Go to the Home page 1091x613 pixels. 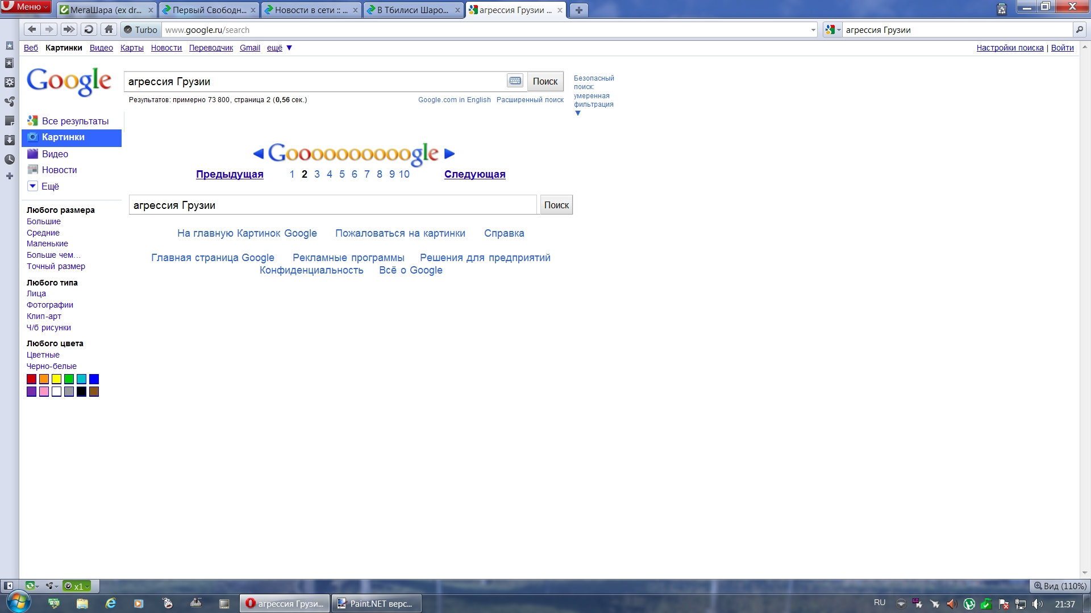click(109, 30)
